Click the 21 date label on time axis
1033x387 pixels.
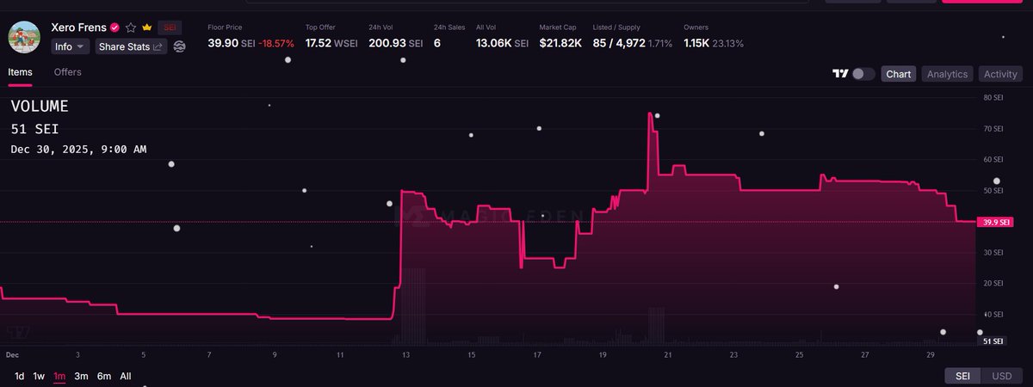click(668, 354)
